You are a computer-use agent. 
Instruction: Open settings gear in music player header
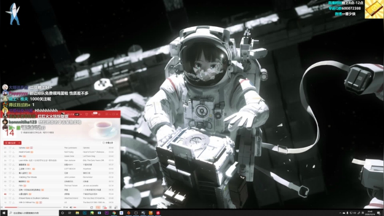click(99, 114)
